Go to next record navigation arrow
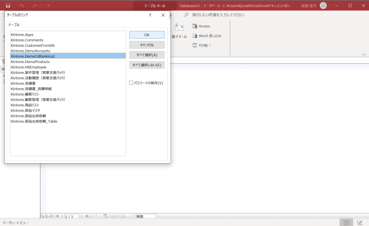This screenshot has height=226, width=369. click(x=81, y=216)
